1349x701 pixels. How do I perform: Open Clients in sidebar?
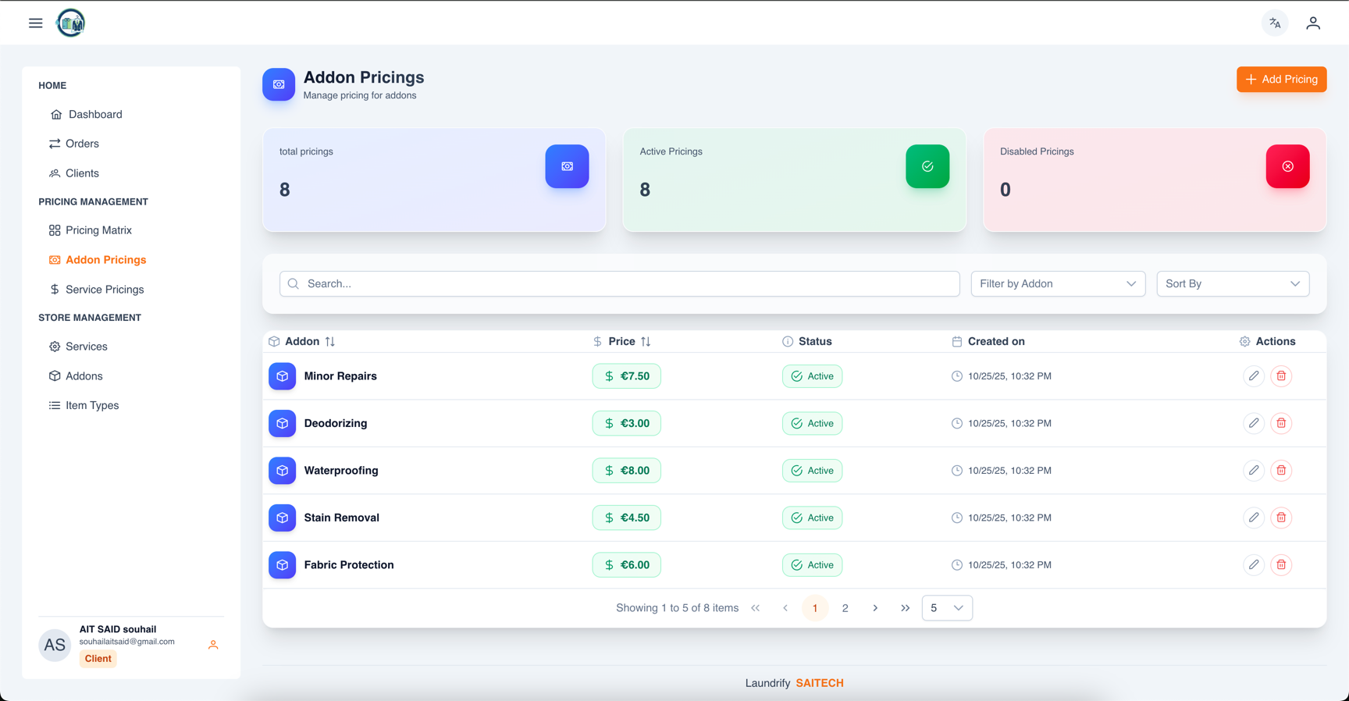(74, 173)
